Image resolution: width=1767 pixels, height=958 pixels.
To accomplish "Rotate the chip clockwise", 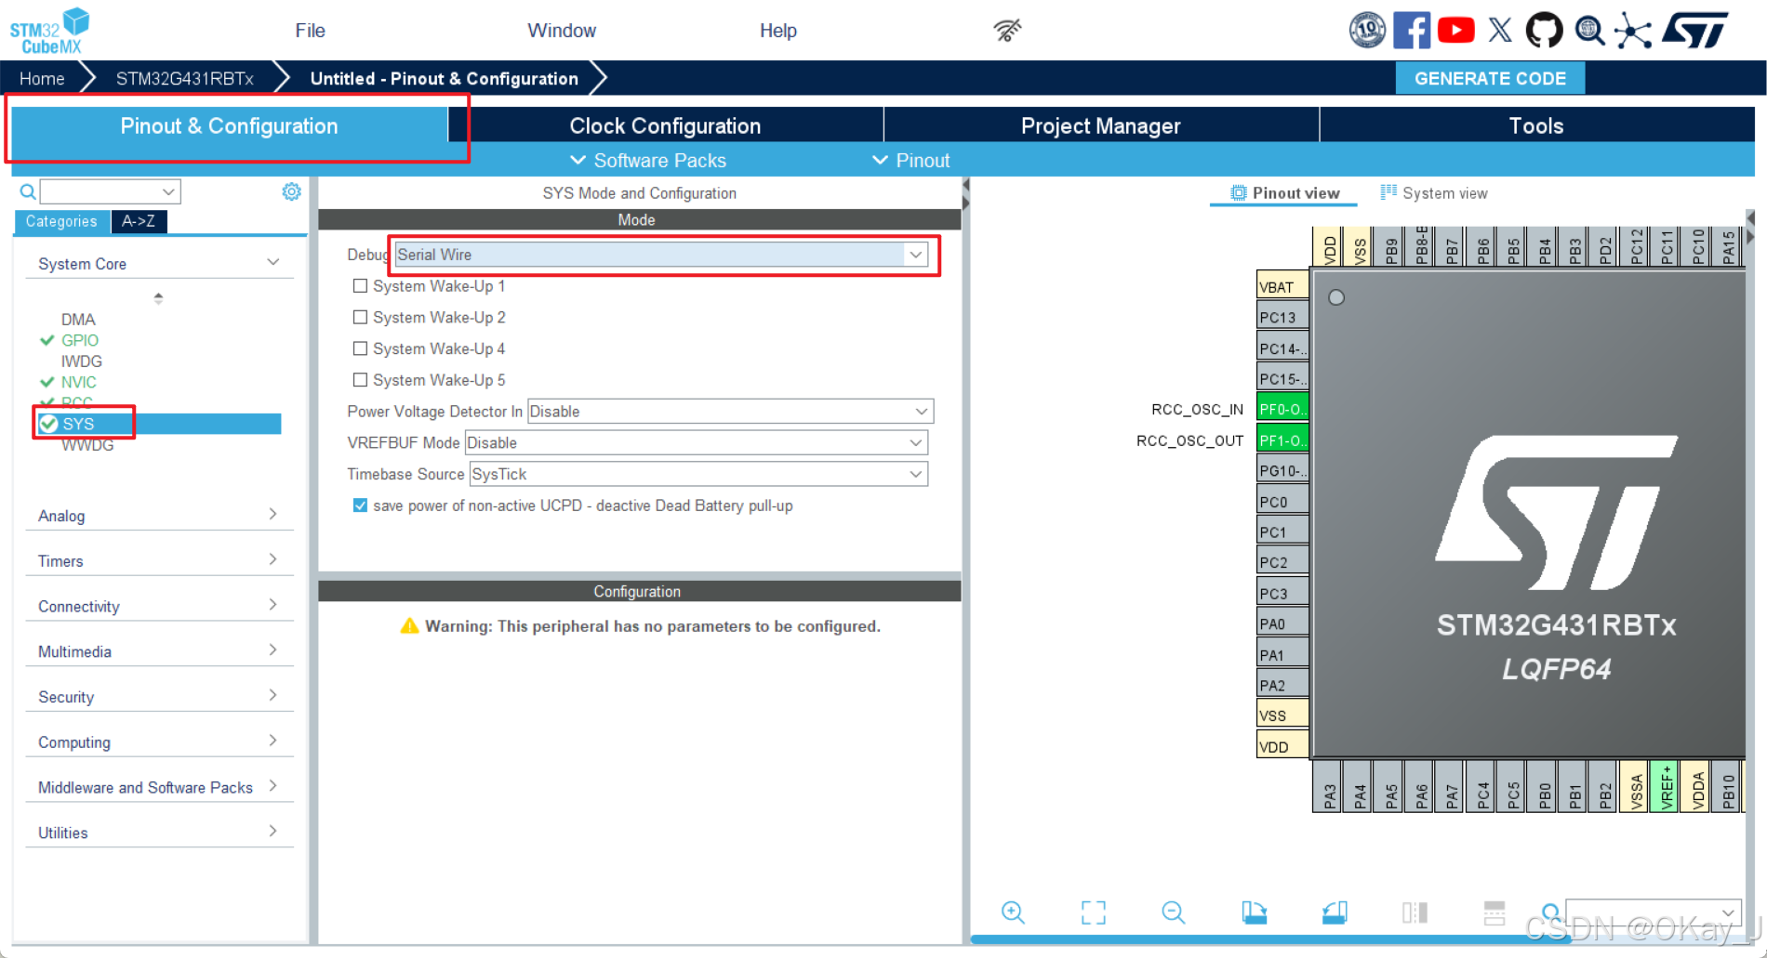I will 1254,912.
